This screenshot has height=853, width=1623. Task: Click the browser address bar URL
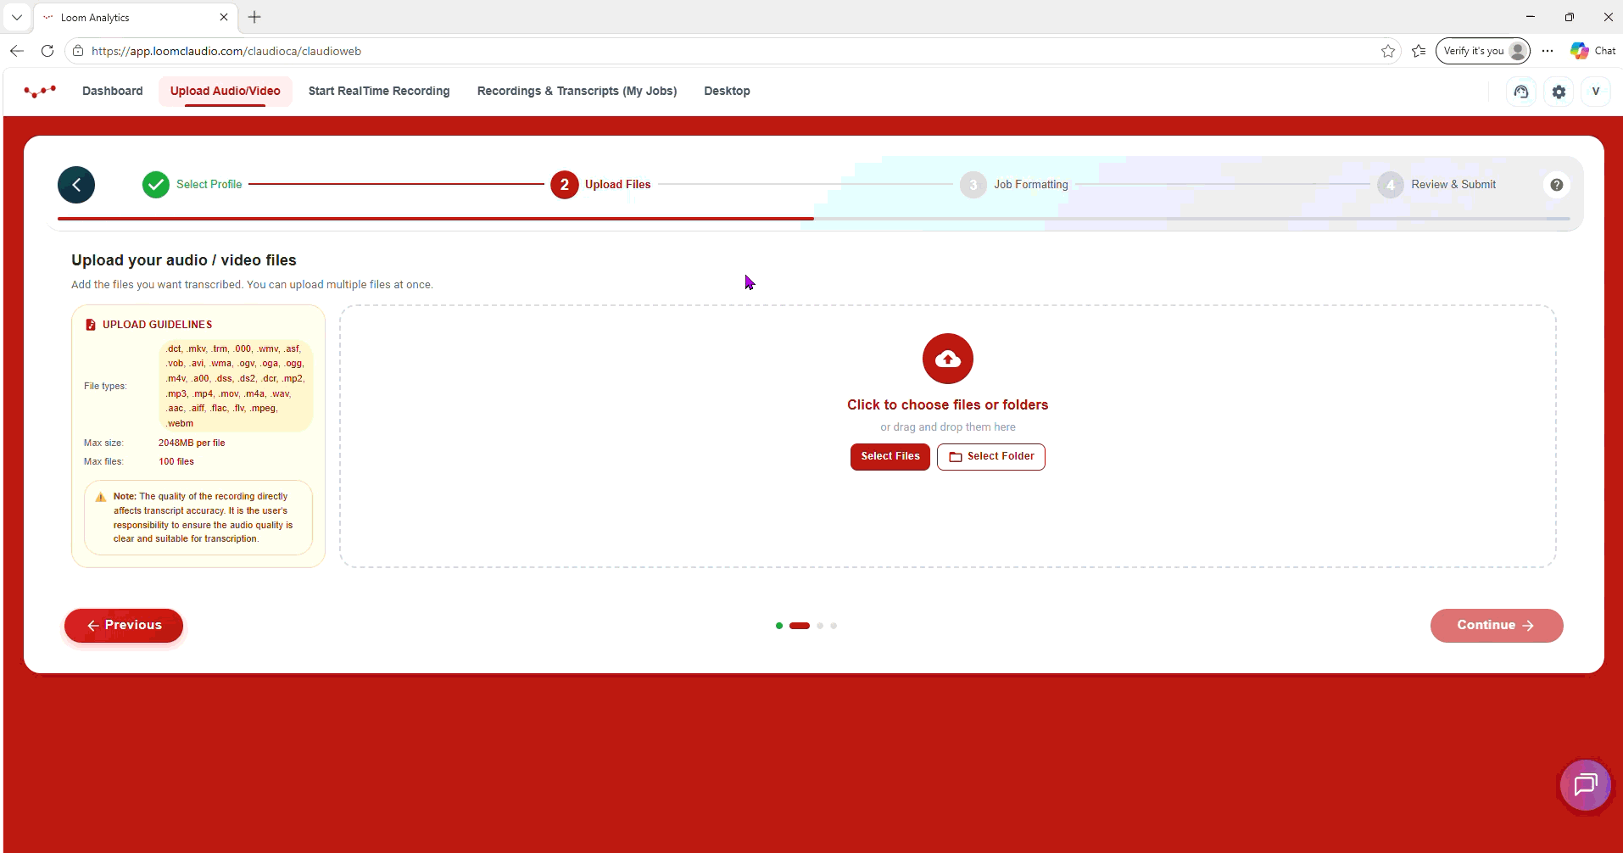[226, 51]
